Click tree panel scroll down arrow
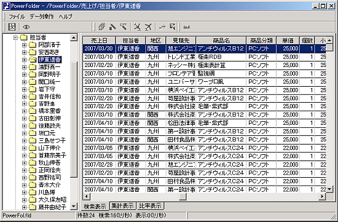 tap(74, 207)
